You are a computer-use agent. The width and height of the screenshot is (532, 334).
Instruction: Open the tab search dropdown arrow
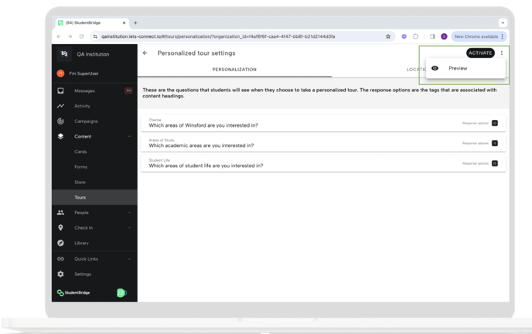tap(503, 22)
